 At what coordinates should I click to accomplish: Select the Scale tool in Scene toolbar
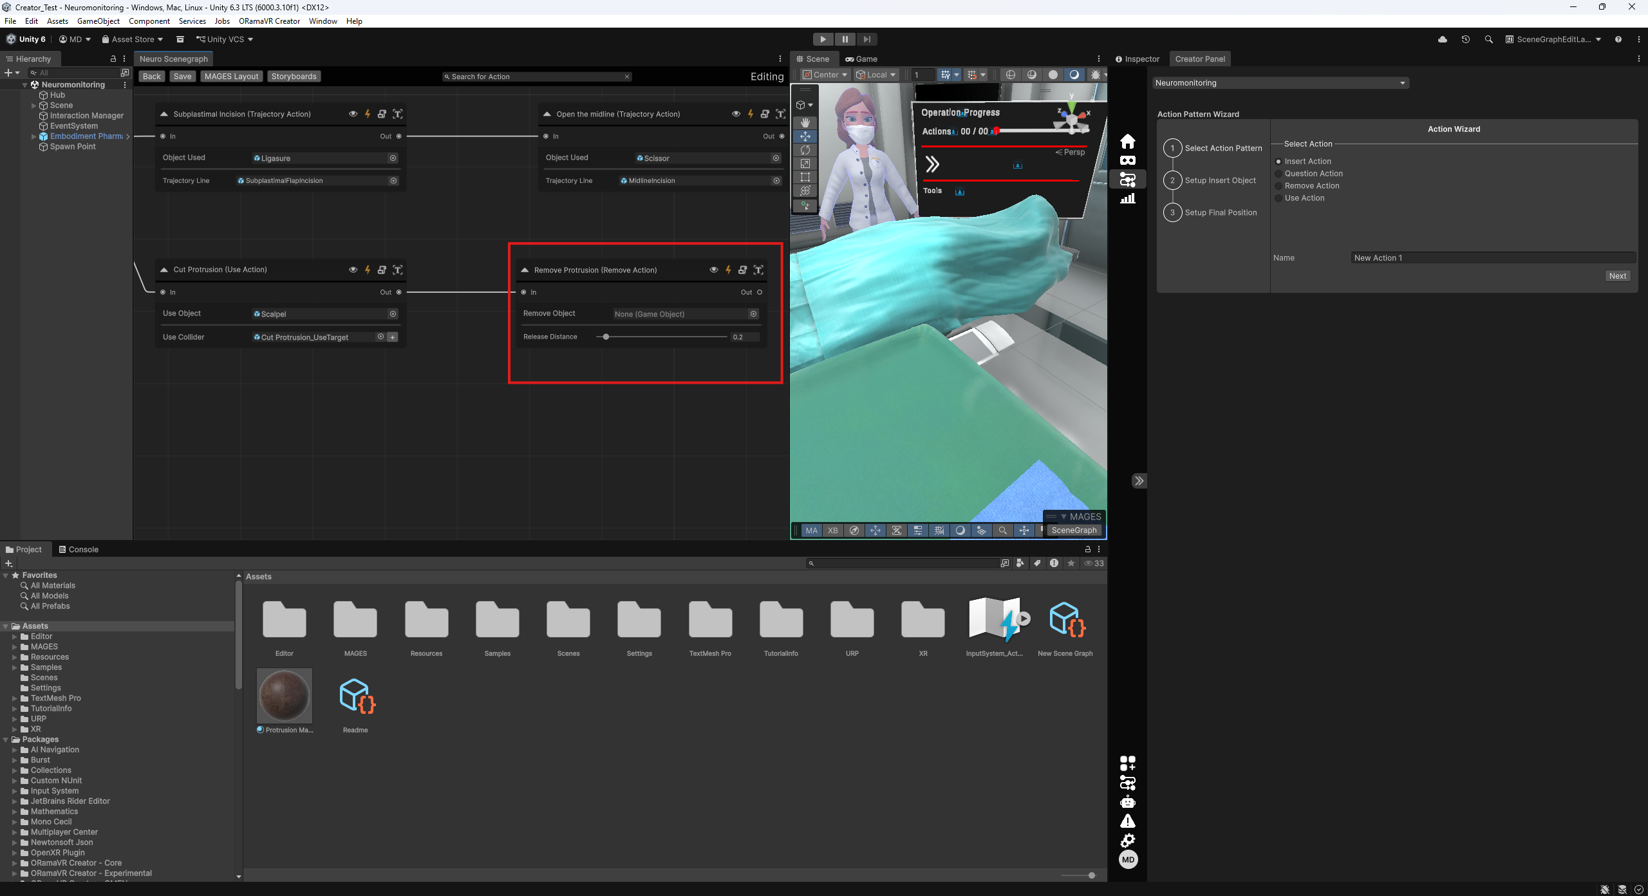point(805,163)
